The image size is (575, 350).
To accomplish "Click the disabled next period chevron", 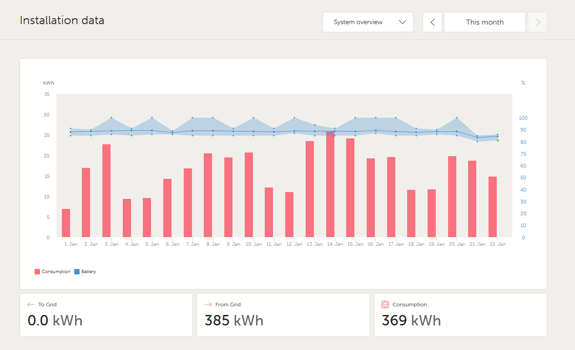I will pyautogui.click(x=538, y=22).
